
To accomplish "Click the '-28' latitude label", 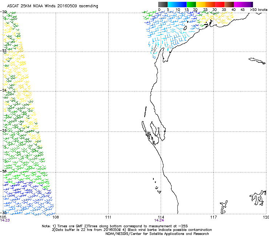I will (4, 171).
